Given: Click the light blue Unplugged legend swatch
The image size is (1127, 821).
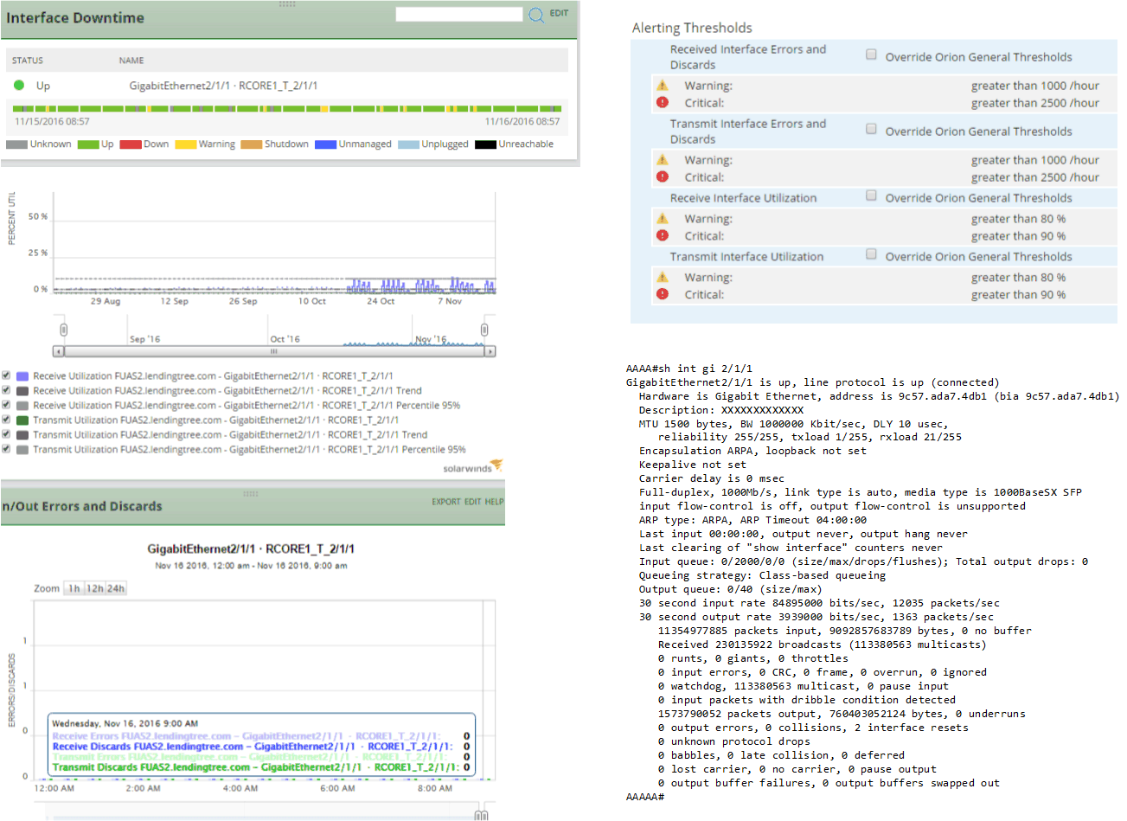Looking at the screenshot, I should point(408,144).
